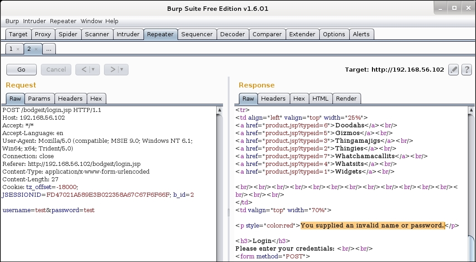The height and width of the screenshot is (262, 476).
Task: Click the request body line username=test&password=test
Action: [49, 210]
